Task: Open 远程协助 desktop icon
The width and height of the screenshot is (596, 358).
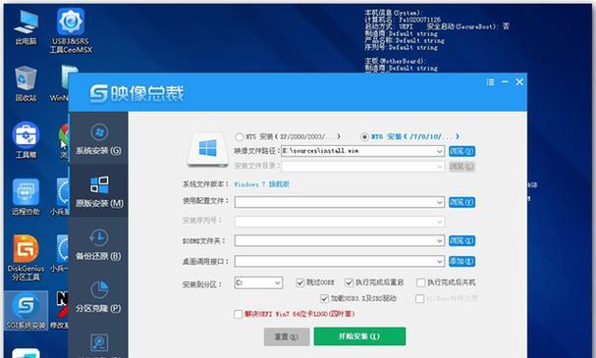Action: tap(26, 196)
